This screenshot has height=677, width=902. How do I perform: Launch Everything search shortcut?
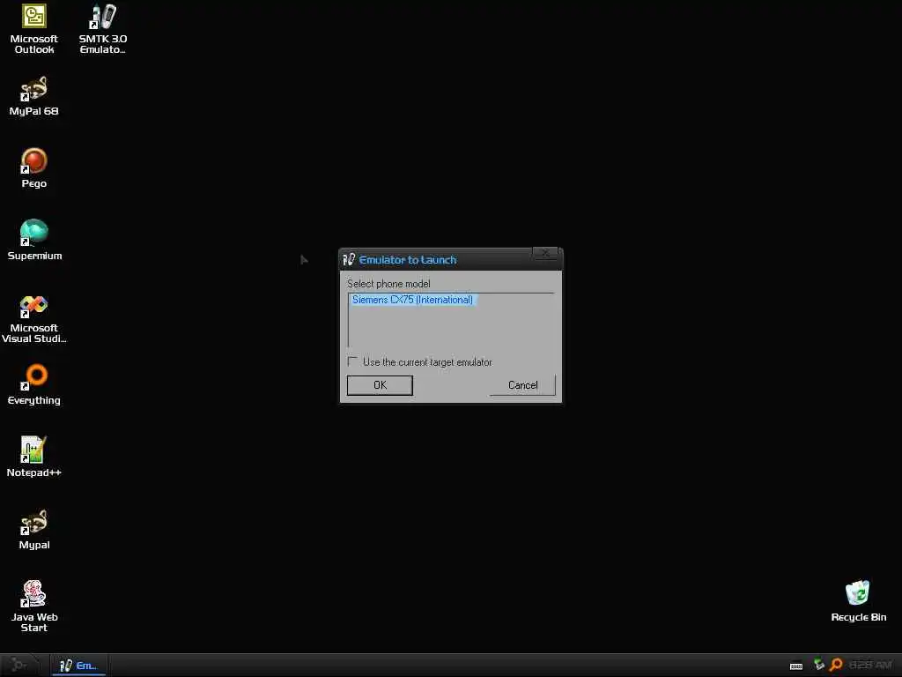point(34,384)
